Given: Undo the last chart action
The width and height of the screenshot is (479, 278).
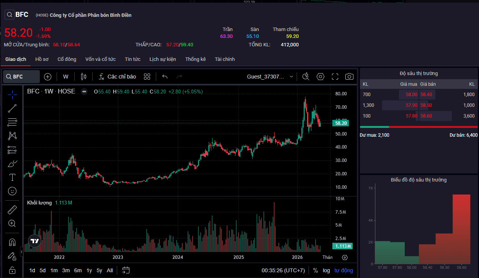Looking at the screenshot, I should [x=165, y=77].
